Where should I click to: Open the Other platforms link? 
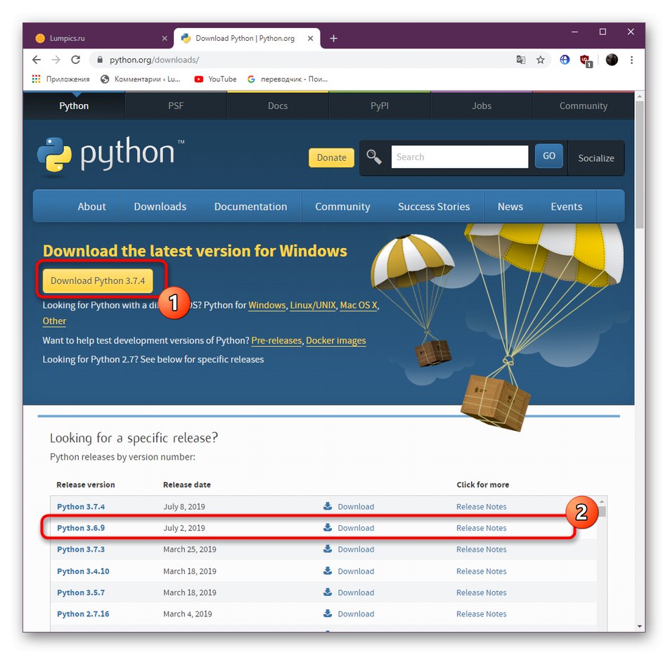tap(54, 321)
